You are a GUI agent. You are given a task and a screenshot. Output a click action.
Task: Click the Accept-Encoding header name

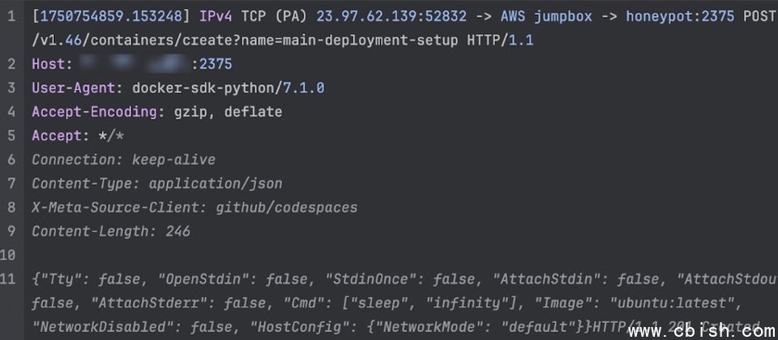94,112
